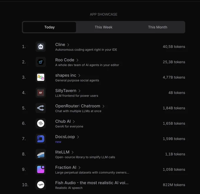Select the Today tab
200x194 pixels.
[49, 27]
